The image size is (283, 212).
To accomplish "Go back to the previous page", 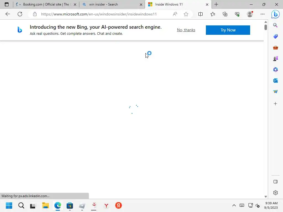I will click(x=7, y=14).
